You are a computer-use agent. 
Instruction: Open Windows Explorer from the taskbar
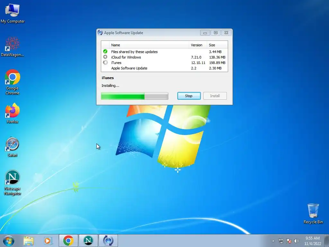click(x=29, y=241)
